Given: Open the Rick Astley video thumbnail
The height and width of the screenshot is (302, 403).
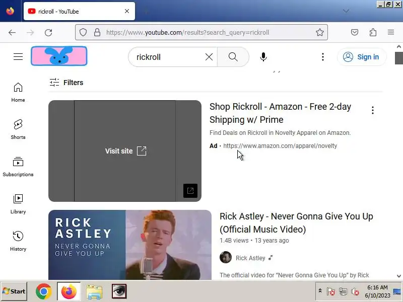Looking at the screenshot, I should 130,245.
